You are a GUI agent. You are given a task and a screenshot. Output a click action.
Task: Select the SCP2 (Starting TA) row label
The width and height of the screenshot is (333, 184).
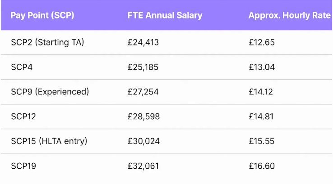point(47,43)
